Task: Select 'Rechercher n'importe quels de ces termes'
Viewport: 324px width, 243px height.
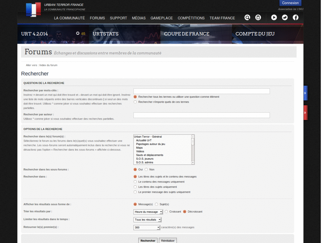Action: pyautogui.click(x=135, y=102)
